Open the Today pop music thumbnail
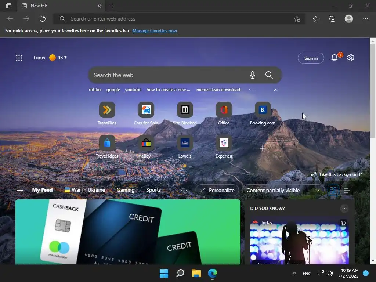The width and height of the screenshot is (376, 282). 299,242
